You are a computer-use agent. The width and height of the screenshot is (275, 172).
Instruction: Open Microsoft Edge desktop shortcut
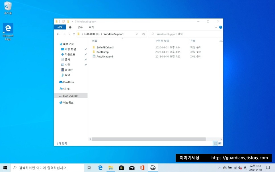pos(8,32)
